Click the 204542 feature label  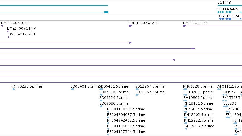[229, 92]
